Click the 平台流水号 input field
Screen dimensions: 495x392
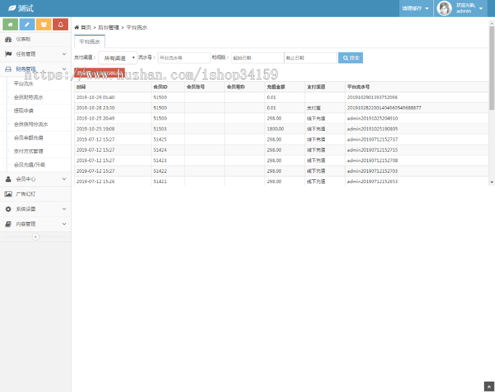coord(184,58)
